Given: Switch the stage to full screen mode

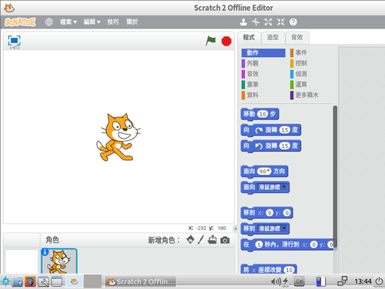Looking at the screenshot, I should (14, 40).
